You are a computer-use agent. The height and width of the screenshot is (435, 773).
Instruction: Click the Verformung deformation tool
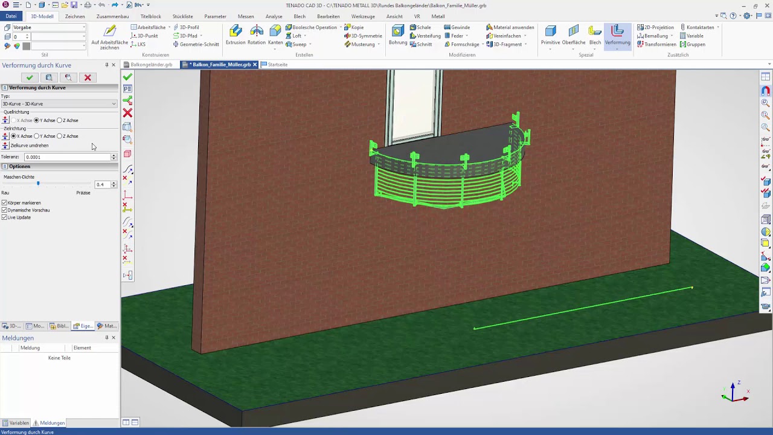coord(617,36)
